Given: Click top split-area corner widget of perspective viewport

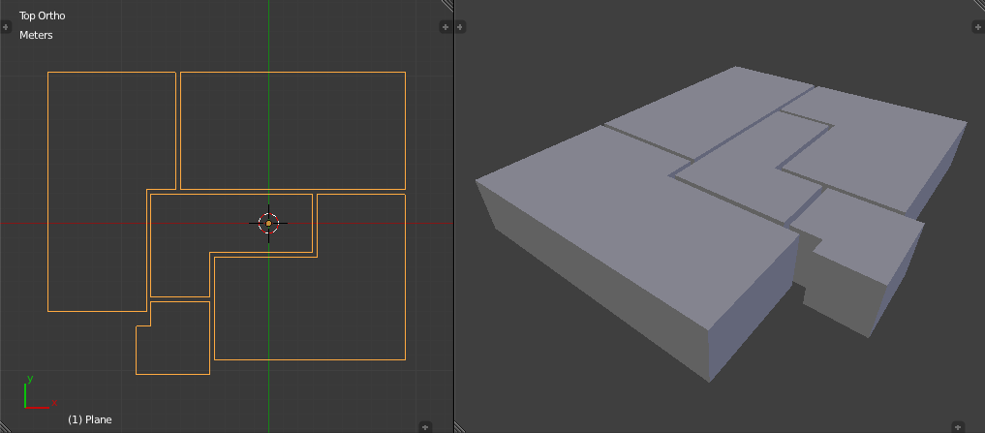Looking at the screenshot, I should point(979,5).
